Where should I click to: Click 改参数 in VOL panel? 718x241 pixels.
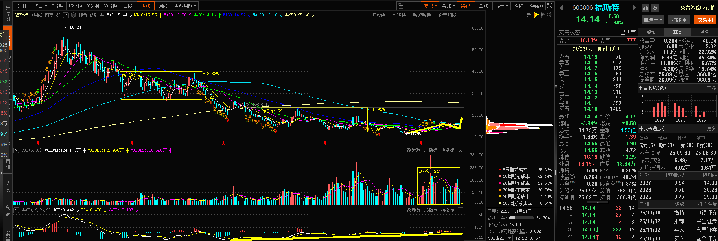click(x=413, y=150)
